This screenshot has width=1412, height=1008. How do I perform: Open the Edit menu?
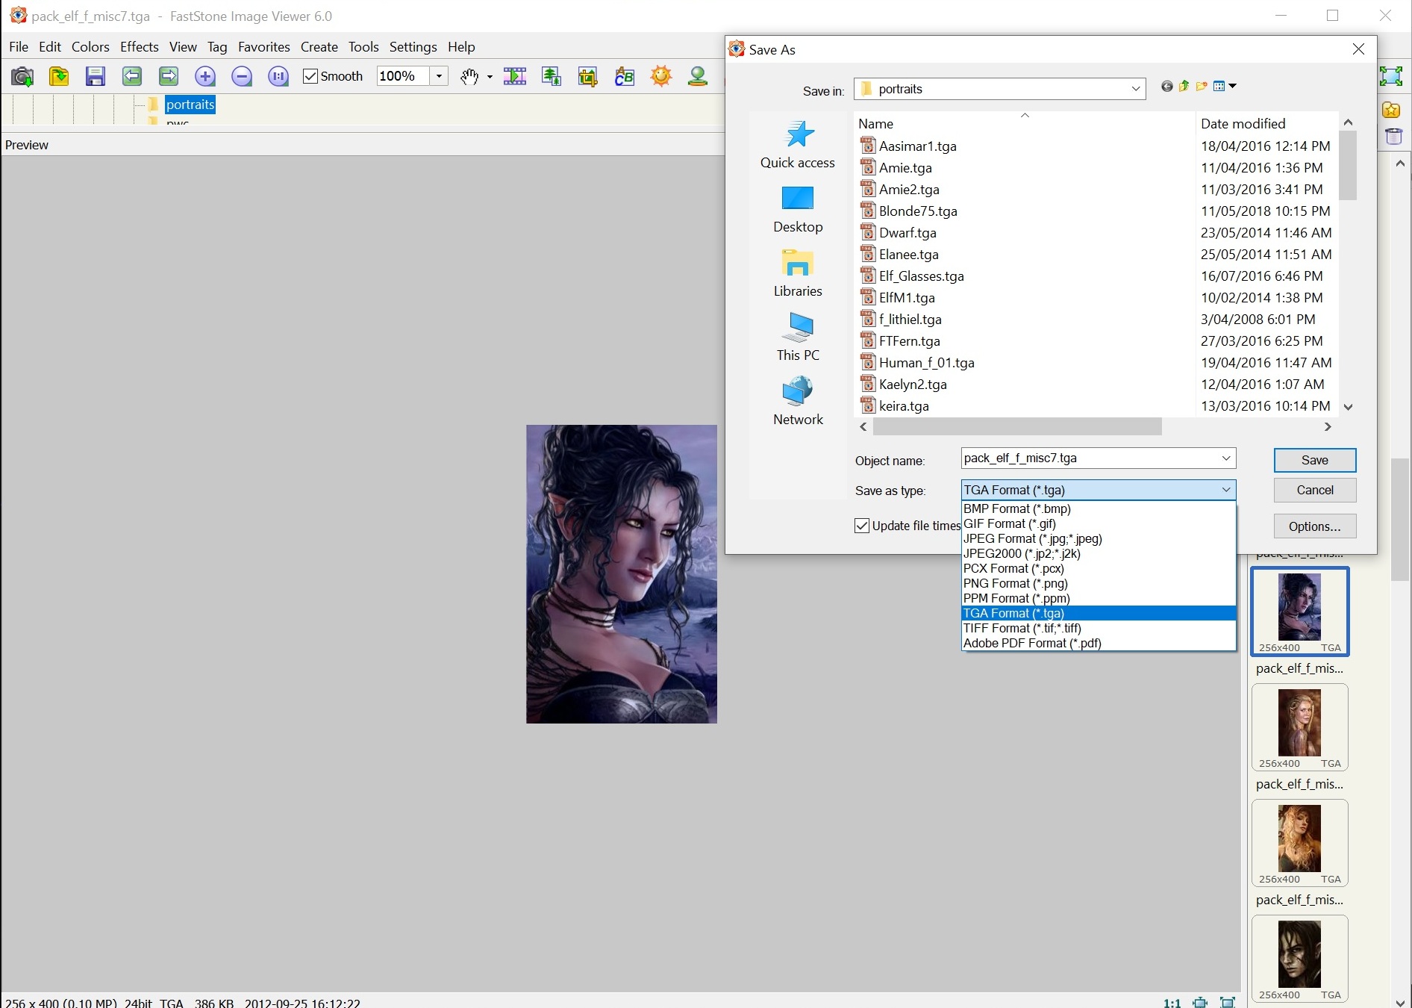(x=50, y=47)
